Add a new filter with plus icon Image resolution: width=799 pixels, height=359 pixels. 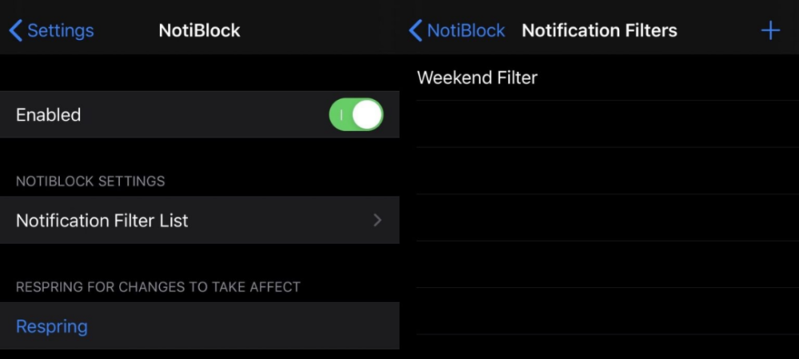coord(770,30)
